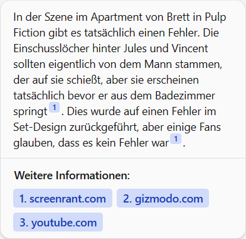This screenshot has width=246, height=239.
Task: Click the 'Weitere Informationen:' heading
Action: pyautogui.click(x=72, y=175)
